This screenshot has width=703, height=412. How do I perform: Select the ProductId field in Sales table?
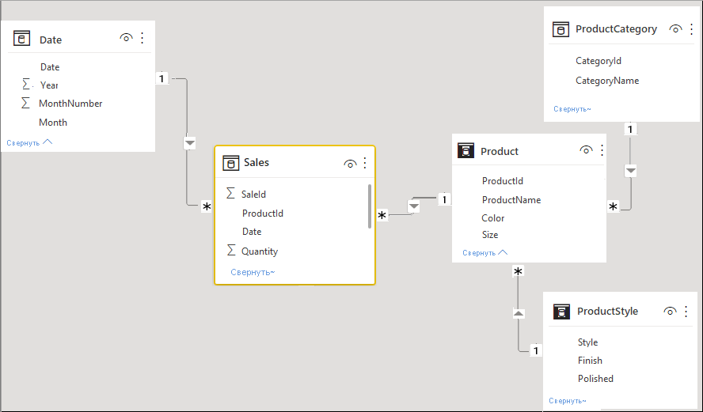[x=263, y=214]
